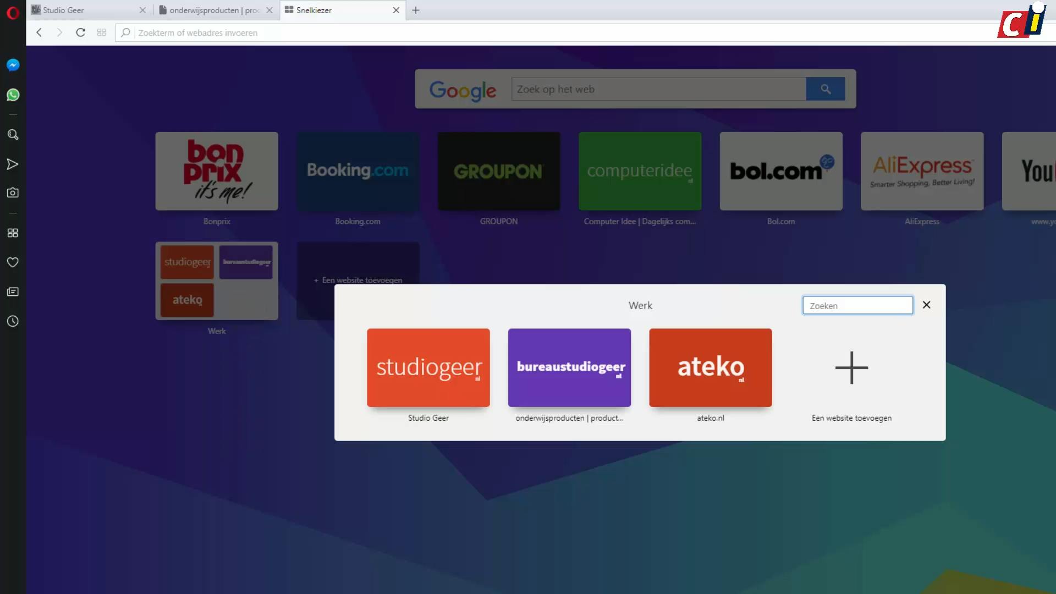Close the Werk folder popup
The image size is (1056, 594).
click(x=926, y=305)
